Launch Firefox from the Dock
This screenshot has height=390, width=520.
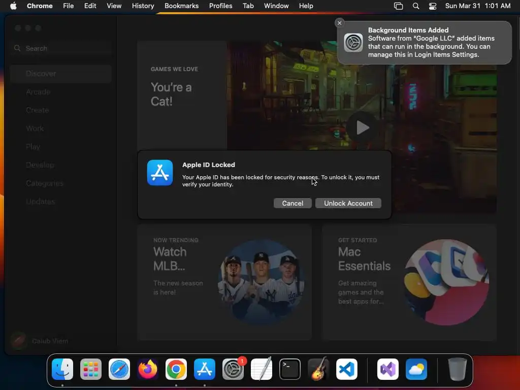(x=148, y=369)
